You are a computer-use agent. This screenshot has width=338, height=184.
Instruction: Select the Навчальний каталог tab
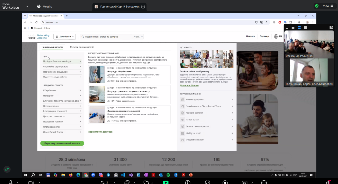(52, 47)
